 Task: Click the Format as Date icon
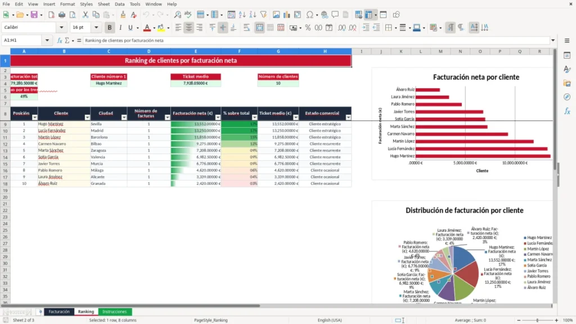(329, 28)
